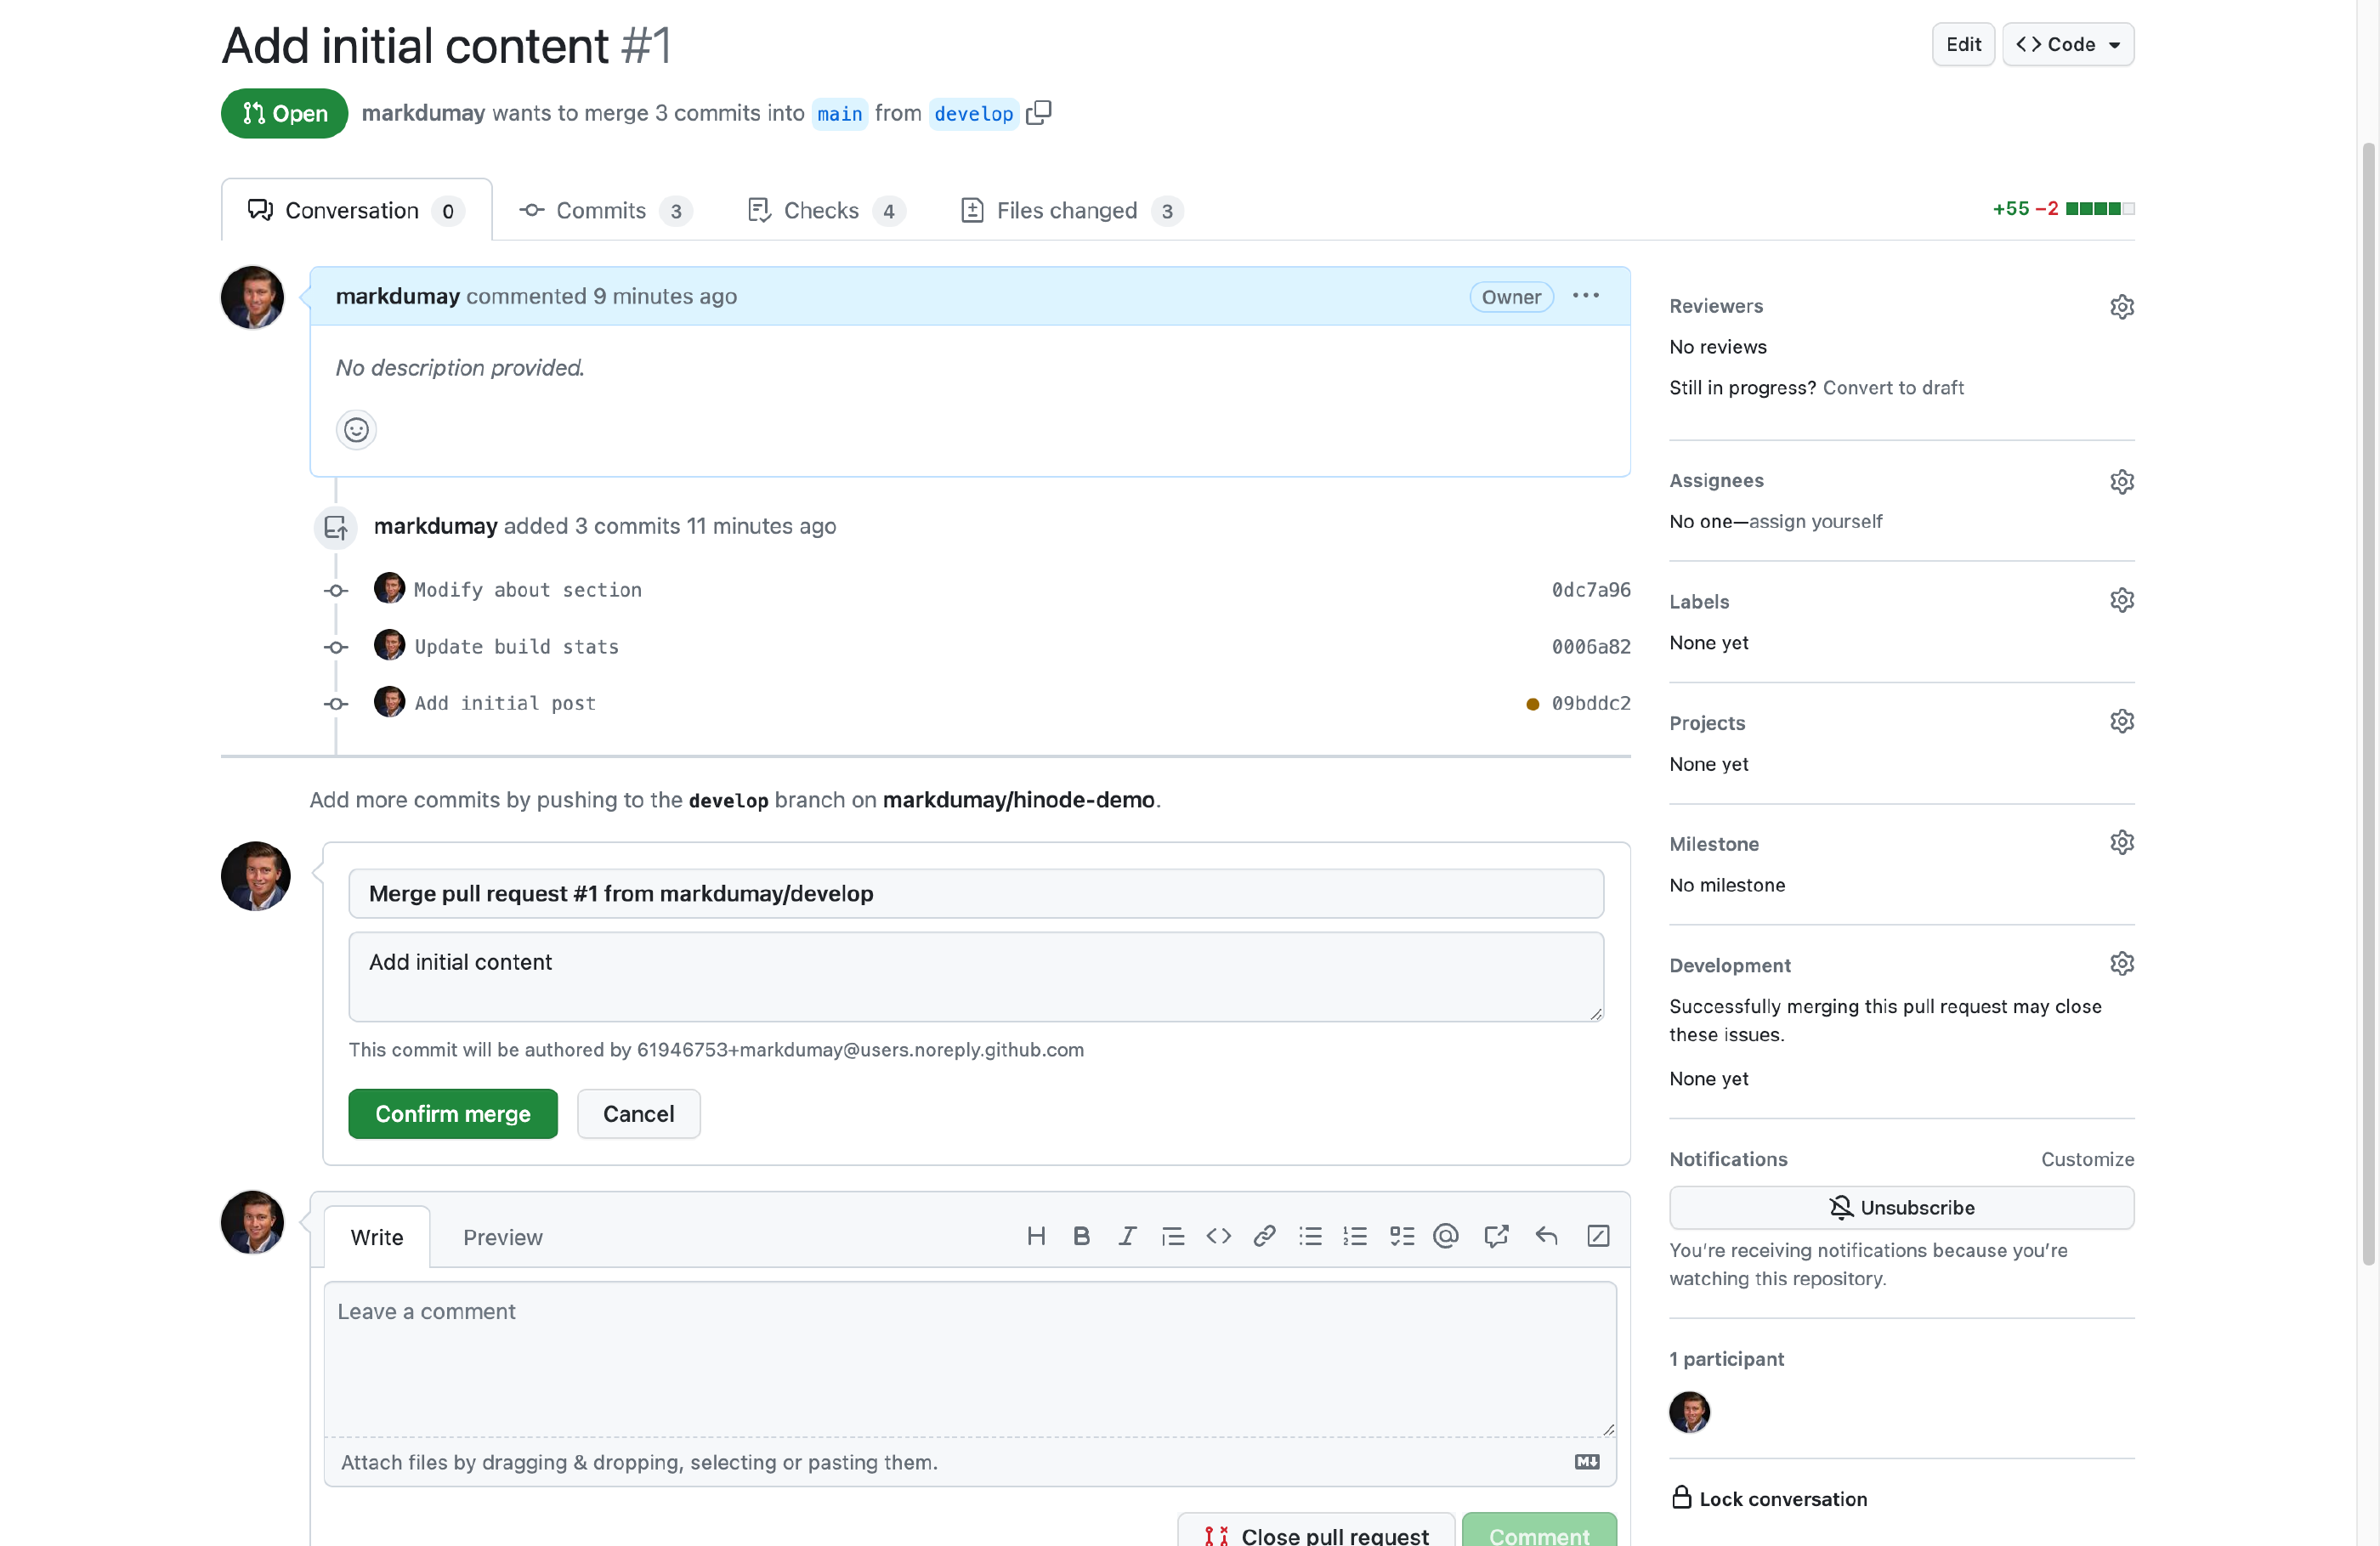Image resolution: width=2380 pixels, height=1546 pixels.
Task: Click the numbered list icon
Action: click(x=1355, y=1236)
